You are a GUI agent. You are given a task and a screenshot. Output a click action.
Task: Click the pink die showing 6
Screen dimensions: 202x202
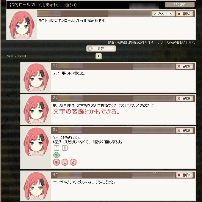tap(57, 162)
